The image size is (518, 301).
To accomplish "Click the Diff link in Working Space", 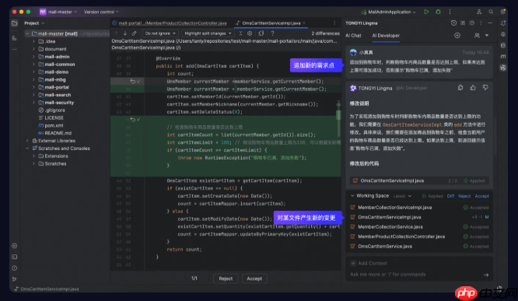I will click(450, 196).
